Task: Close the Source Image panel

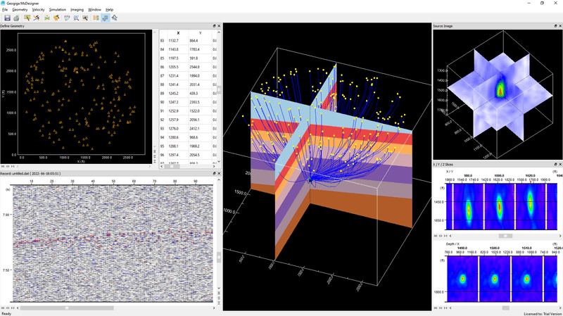Action: [x=559, y=26]
